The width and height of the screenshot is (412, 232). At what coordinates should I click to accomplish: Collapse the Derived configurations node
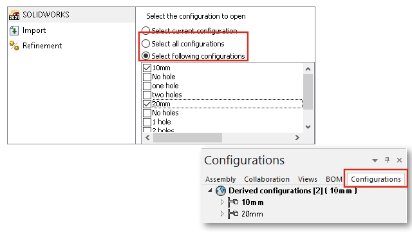coord(210,190)
